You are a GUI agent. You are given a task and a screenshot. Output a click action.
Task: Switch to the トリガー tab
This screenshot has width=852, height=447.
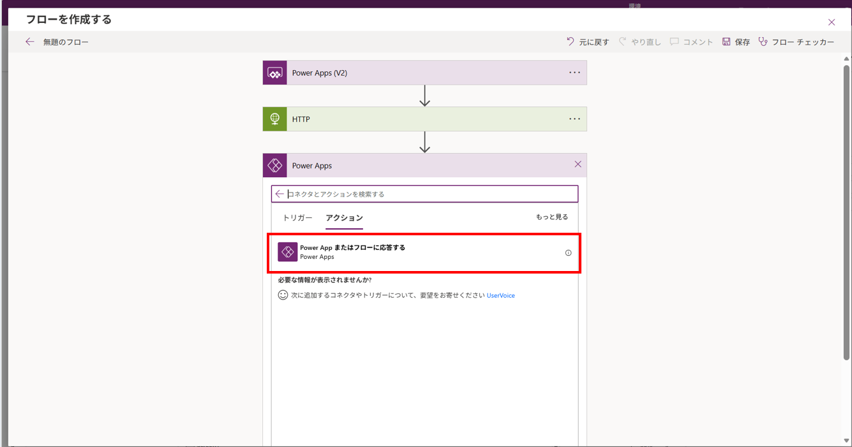pyautogui.click(x=297, y=218)
